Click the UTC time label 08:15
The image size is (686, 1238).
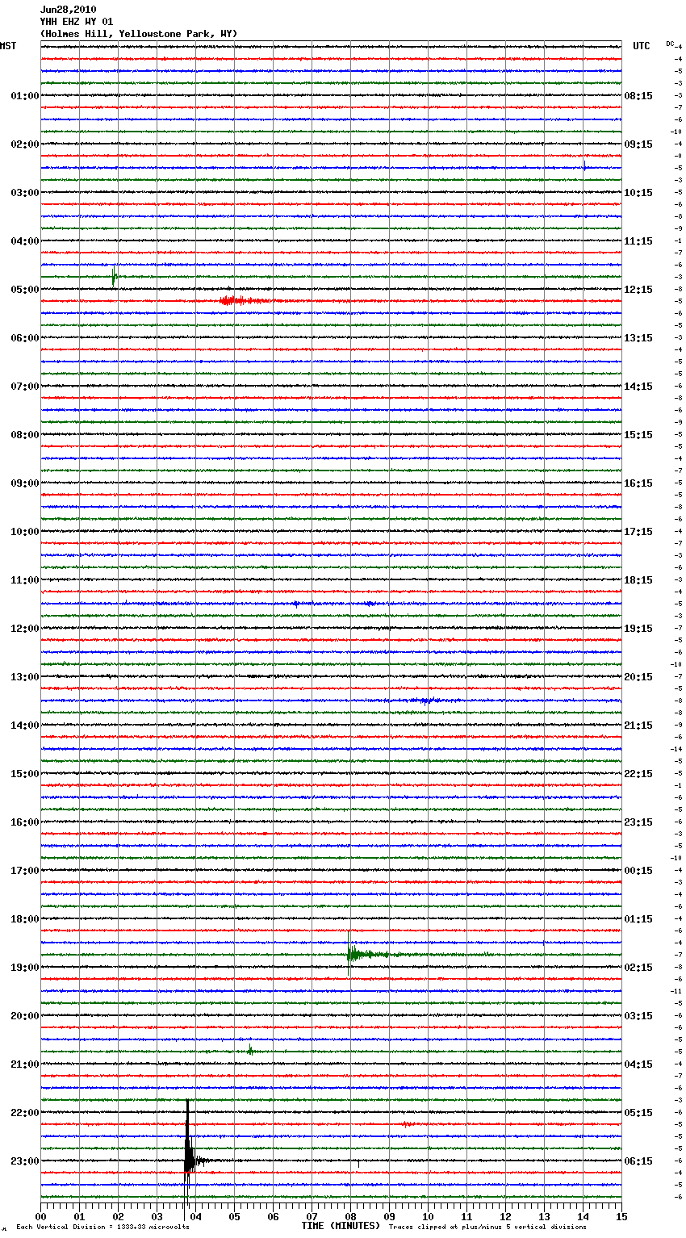[638, 96]
